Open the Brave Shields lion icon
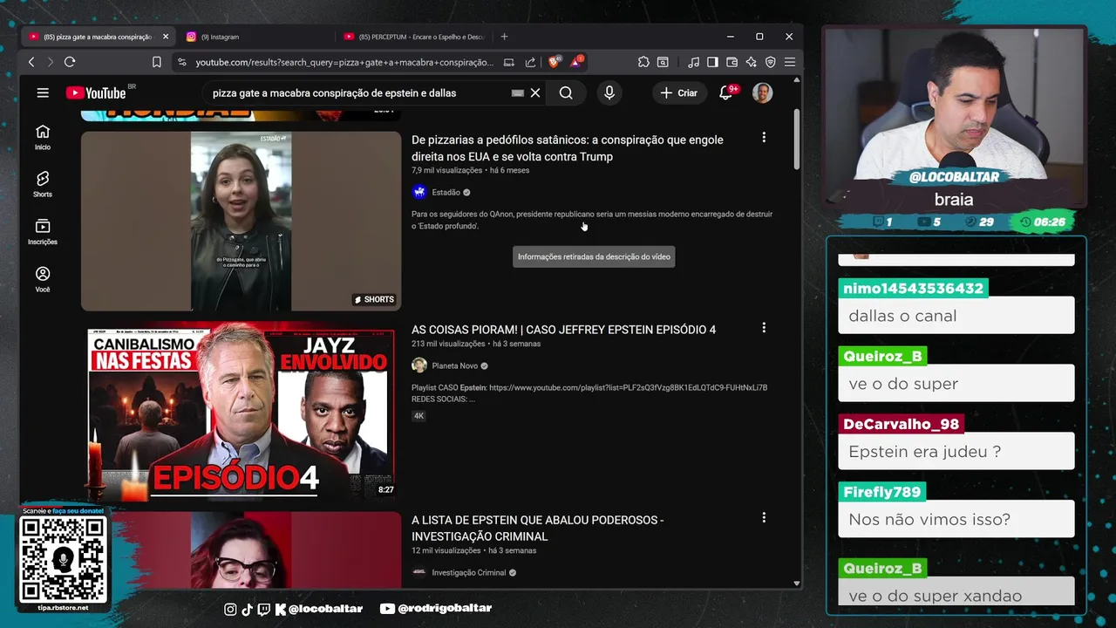 (554, 62)
